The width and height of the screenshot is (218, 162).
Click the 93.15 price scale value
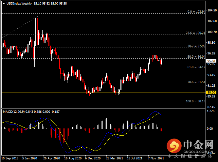212,75
